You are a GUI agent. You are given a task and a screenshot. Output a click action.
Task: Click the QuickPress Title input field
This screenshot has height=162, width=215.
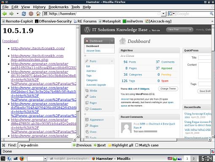pyautogui.click(x=205, y=57)
